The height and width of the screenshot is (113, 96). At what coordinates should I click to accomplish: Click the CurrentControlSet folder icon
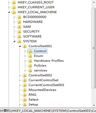click(x=25, y=80)
